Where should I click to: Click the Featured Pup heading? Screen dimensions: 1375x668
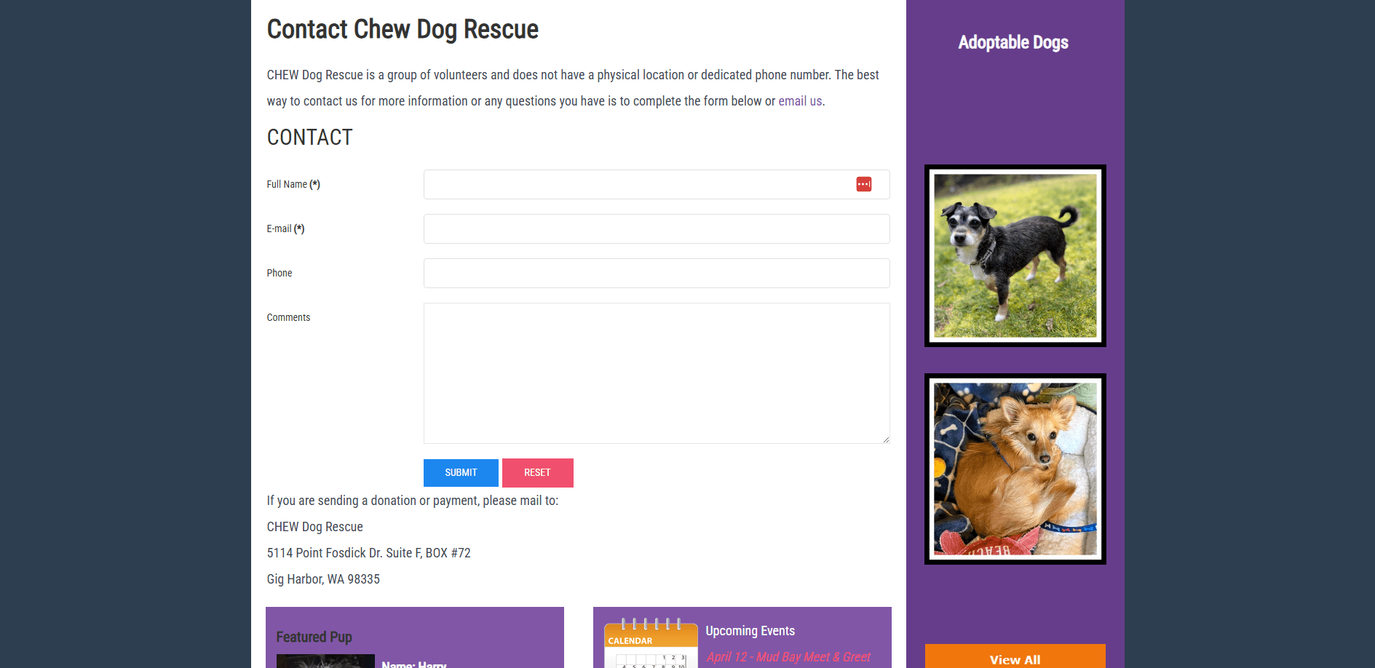[314, 637]
